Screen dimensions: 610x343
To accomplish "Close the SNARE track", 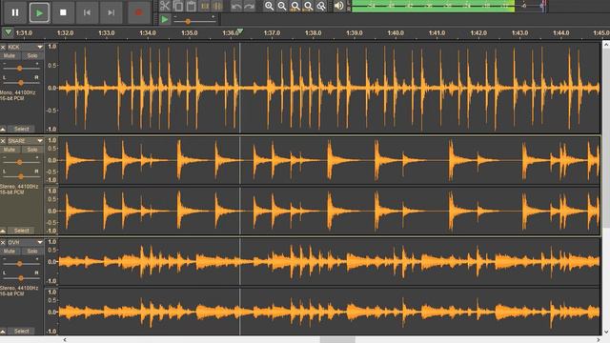I will (x=3, y=141).
